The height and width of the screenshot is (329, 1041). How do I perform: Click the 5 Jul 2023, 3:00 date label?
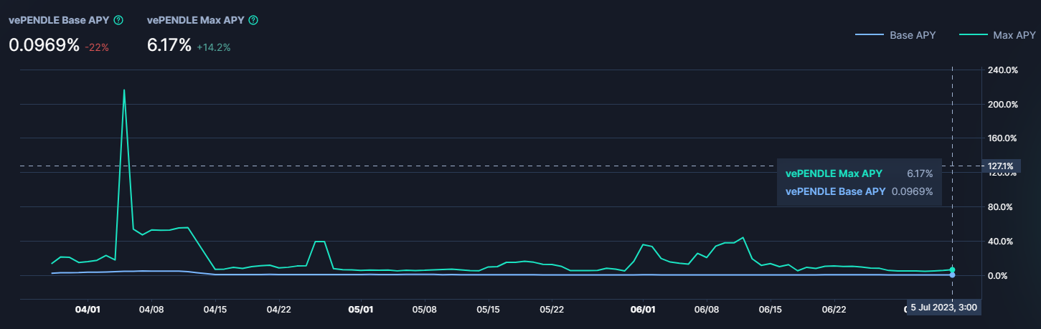[x=944, y=307]
